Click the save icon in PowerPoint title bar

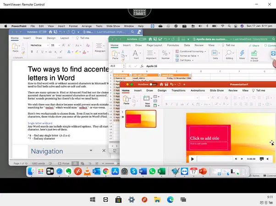166,85
